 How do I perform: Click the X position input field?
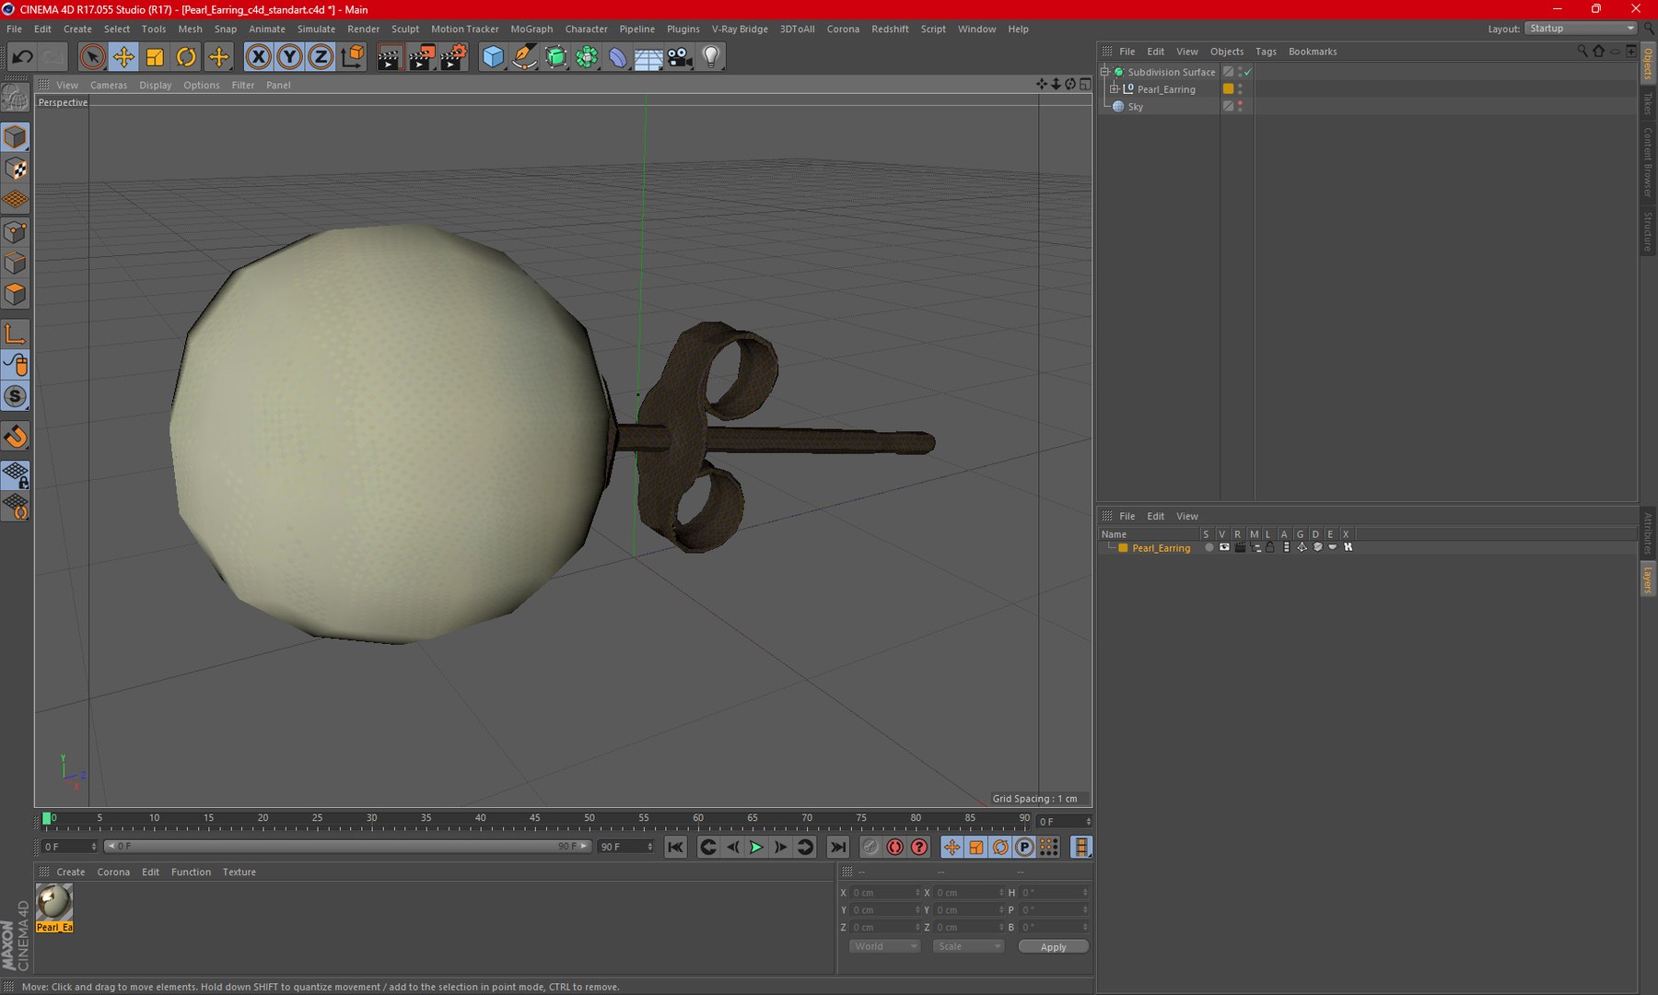tap(884, 893)
